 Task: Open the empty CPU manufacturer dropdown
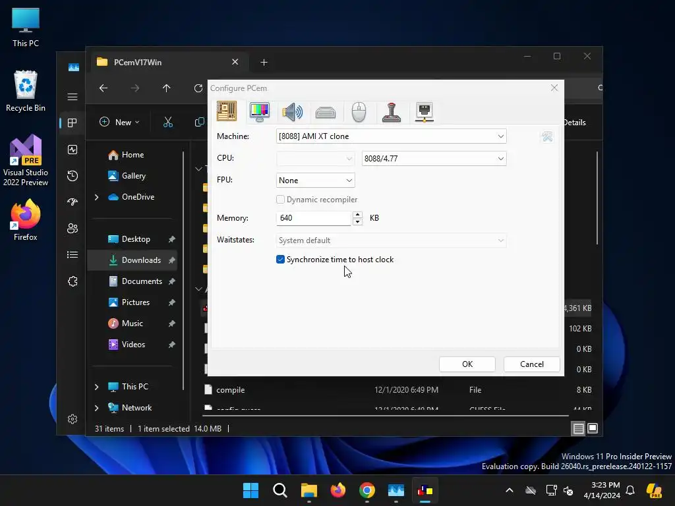click(316, 158)
